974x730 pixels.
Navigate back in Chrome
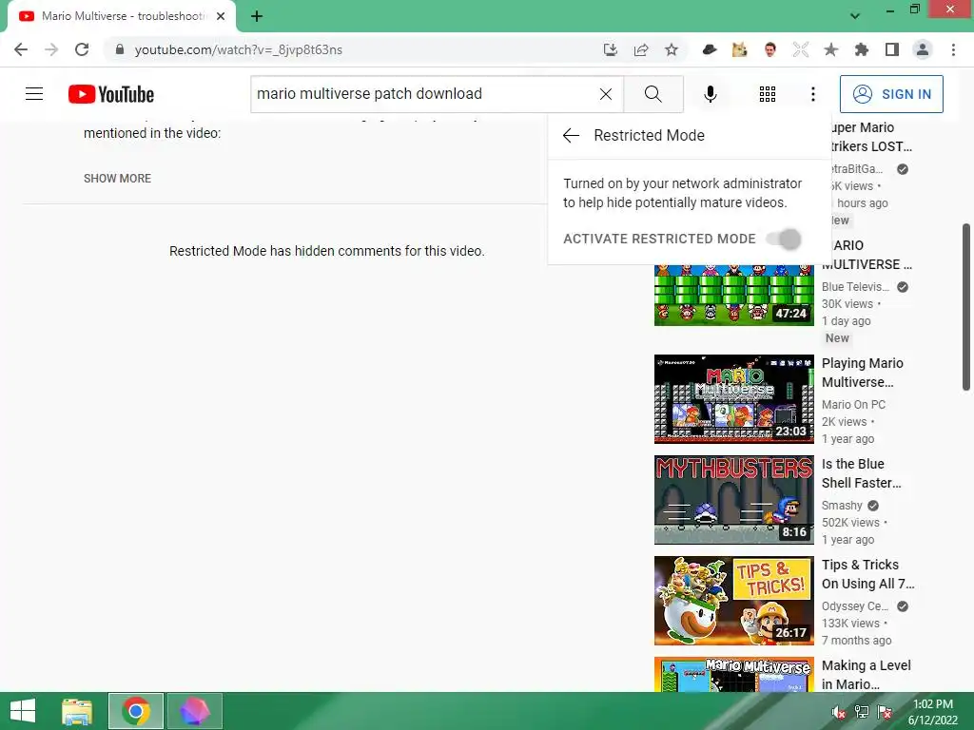pos(21,49)
